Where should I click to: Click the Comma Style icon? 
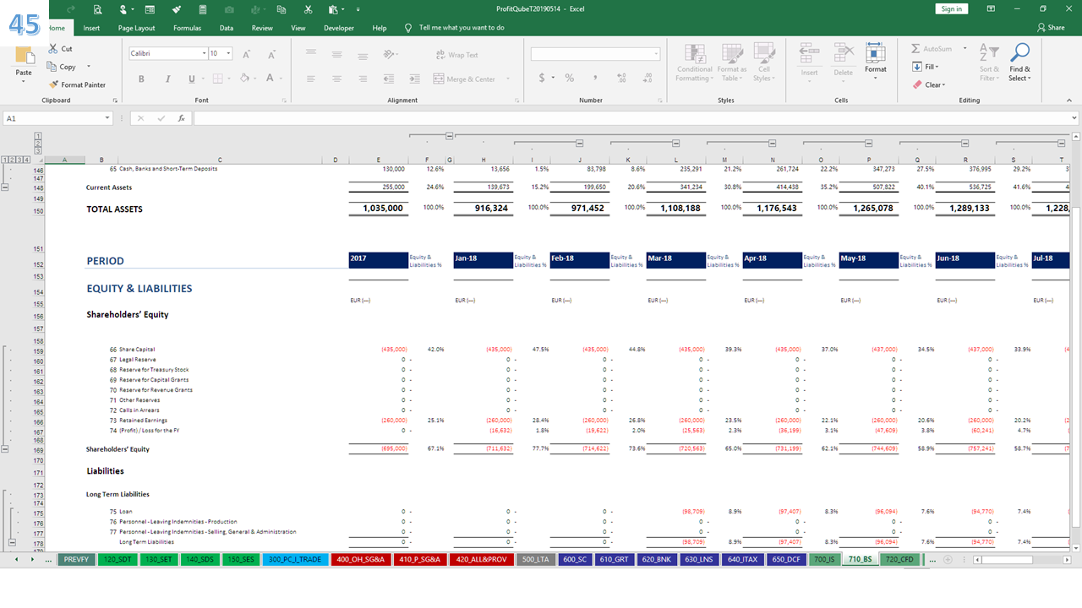(x=594, y=78)
